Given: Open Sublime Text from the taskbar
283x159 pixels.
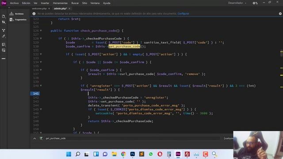Looking at the screenshot, I should point(141,154).
